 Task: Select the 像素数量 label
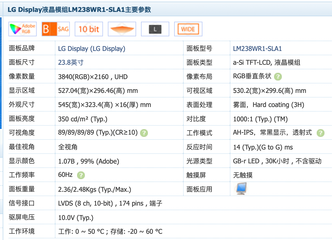coord(22,77)
